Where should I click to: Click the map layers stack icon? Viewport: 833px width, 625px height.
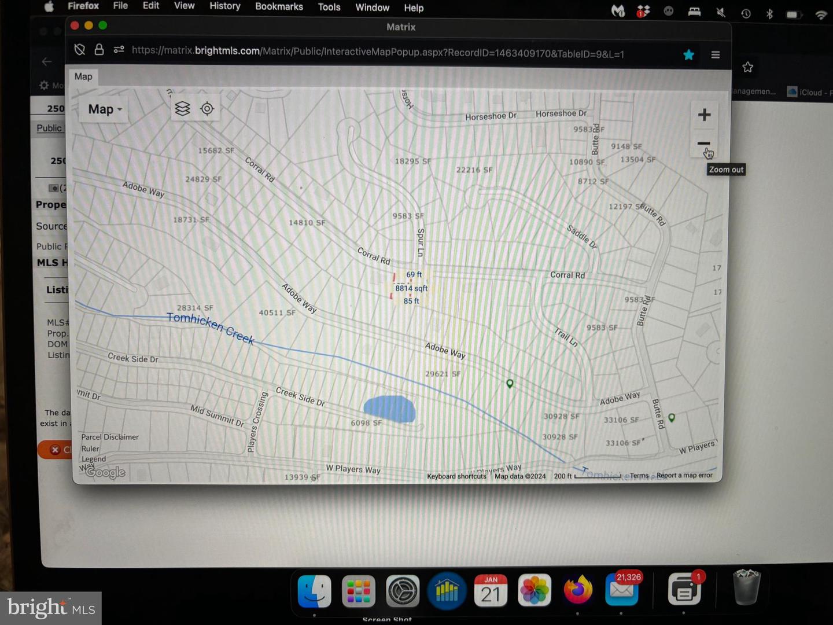coord(182,108)
